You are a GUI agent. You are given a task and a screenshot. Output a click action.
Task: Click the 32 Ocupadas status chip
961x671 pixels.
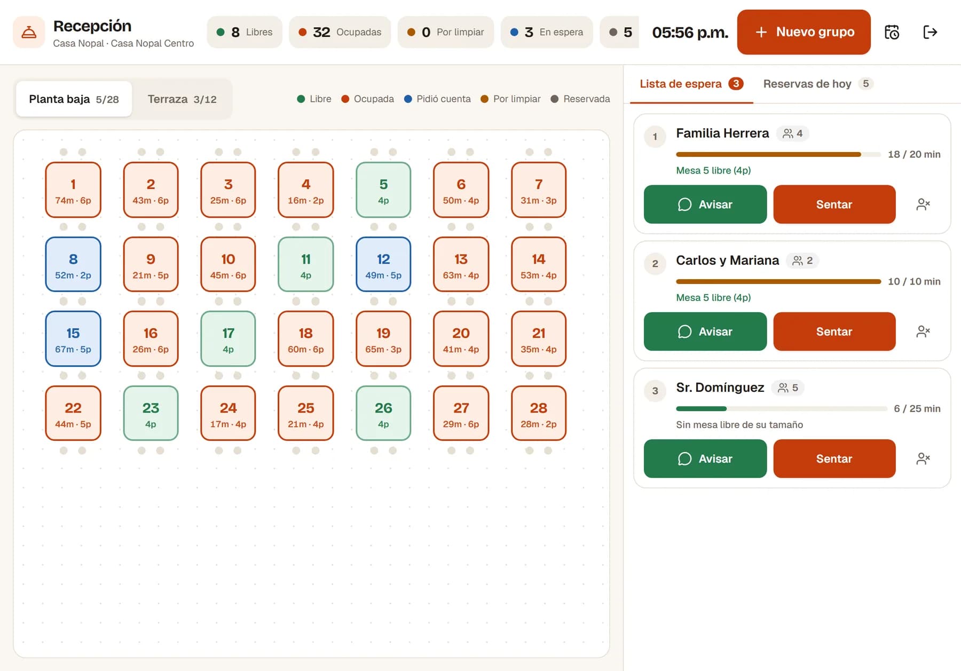point(340,32)
